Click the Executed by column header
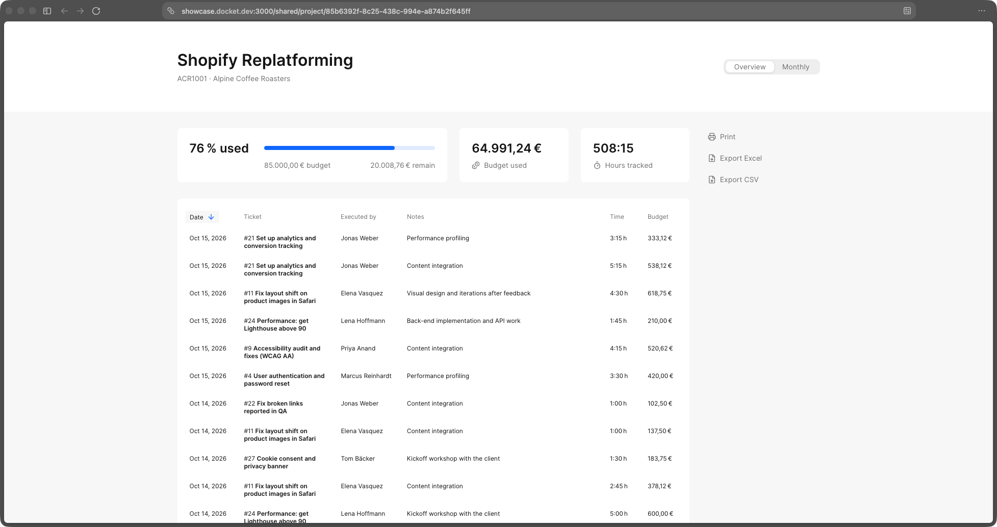The height and width of the screenshot is (527, 997). [359, 217]
